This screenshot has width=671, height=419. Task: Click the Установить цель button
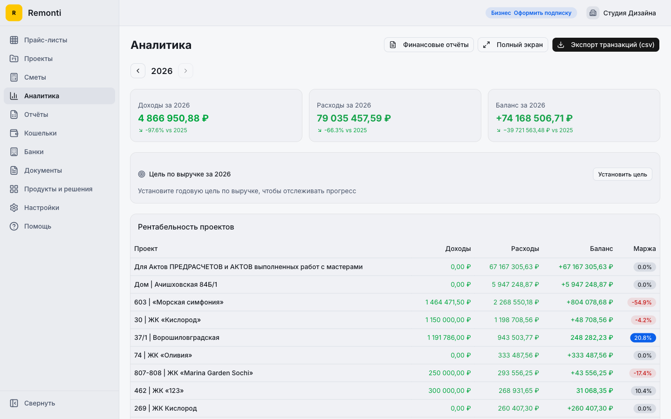[622, 174]
